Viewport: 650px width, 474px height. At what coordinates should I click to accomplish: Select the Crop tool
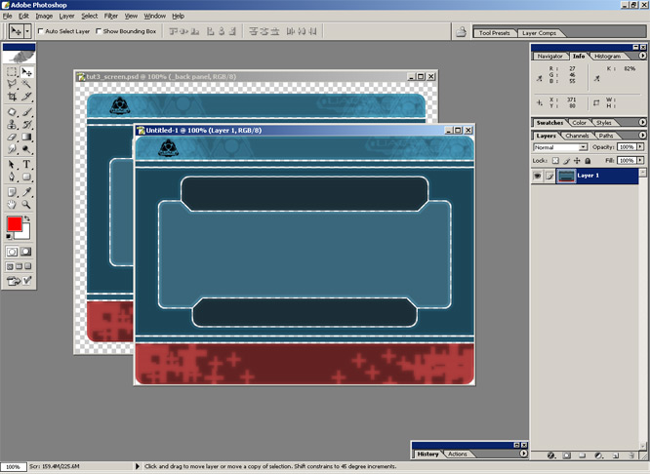coord(12,97)
